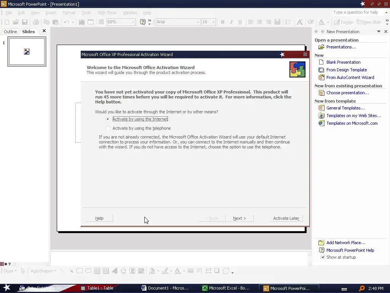Switch to Microsoft Excel in the taskbar
Viewport: 390px width, 293px height.
tap(226, 288)
